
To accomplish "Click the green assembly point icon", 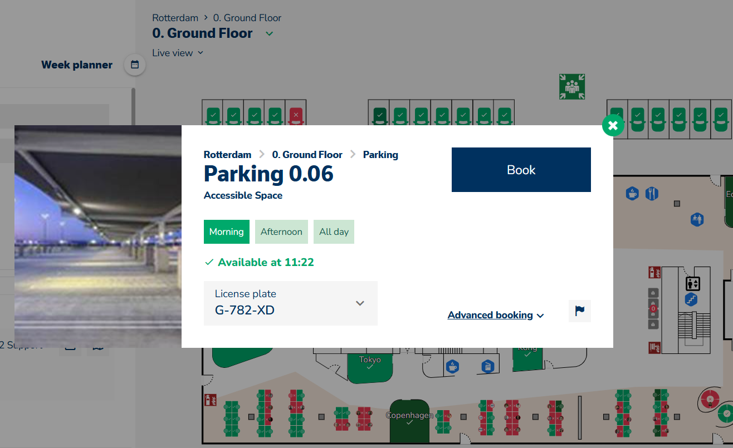I will click(x=572, y=87).
